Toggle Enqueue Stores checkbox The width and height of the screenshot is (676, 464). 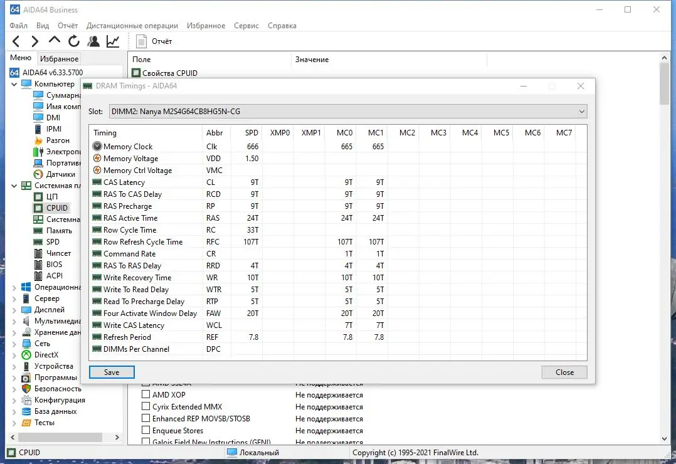tap(145, 430)
